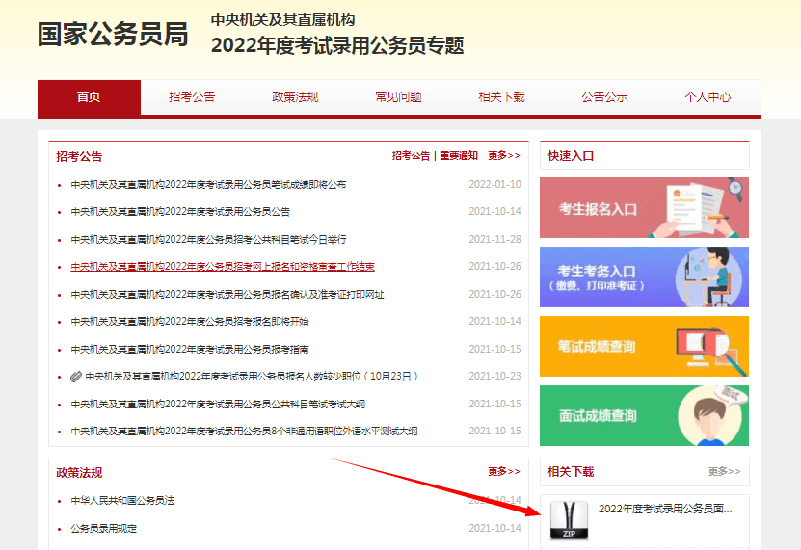Click the 考生报名入口 banner
Viewport: 801px width, 550px height.
(x=644, y=207)
